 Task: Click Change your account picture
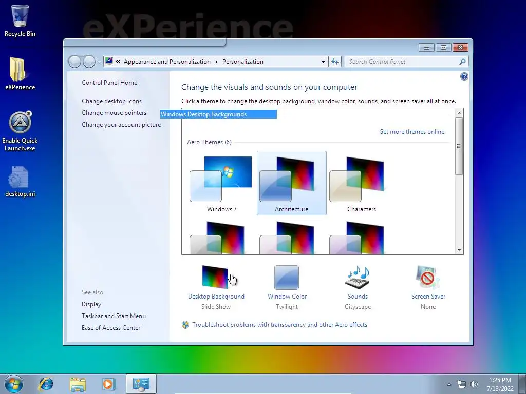tap(121, 125)
